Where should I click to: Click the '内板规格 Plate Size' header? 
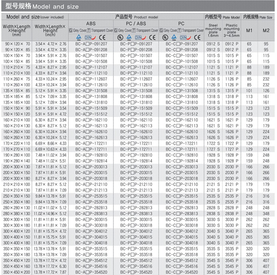pyautogui.click(x=258, y=17)
